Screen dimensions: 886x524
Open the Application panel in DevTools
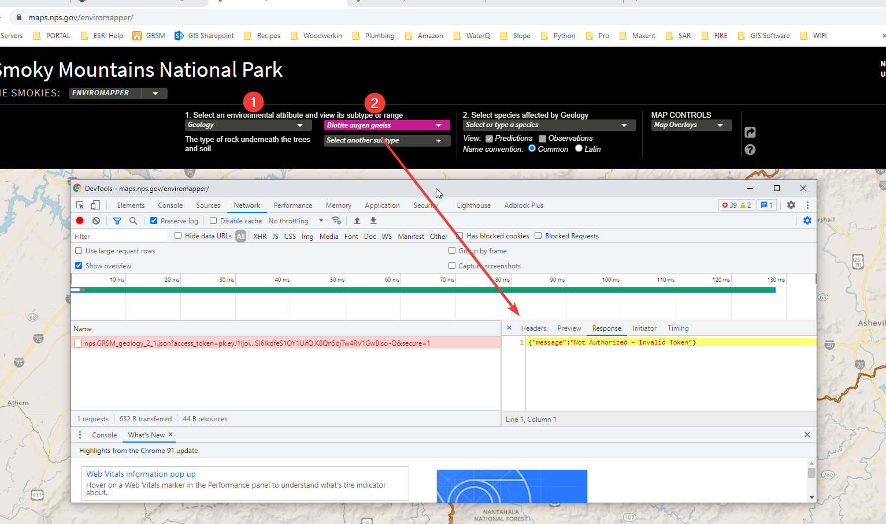pyautogui.click(x=382, y=205)
